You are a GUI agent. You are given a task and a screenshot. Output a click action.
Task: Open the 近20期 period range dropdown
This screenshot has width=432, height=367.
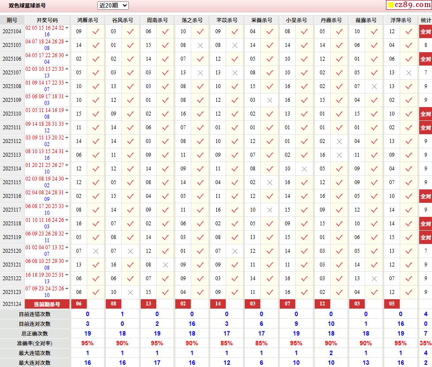coord(113,6)
